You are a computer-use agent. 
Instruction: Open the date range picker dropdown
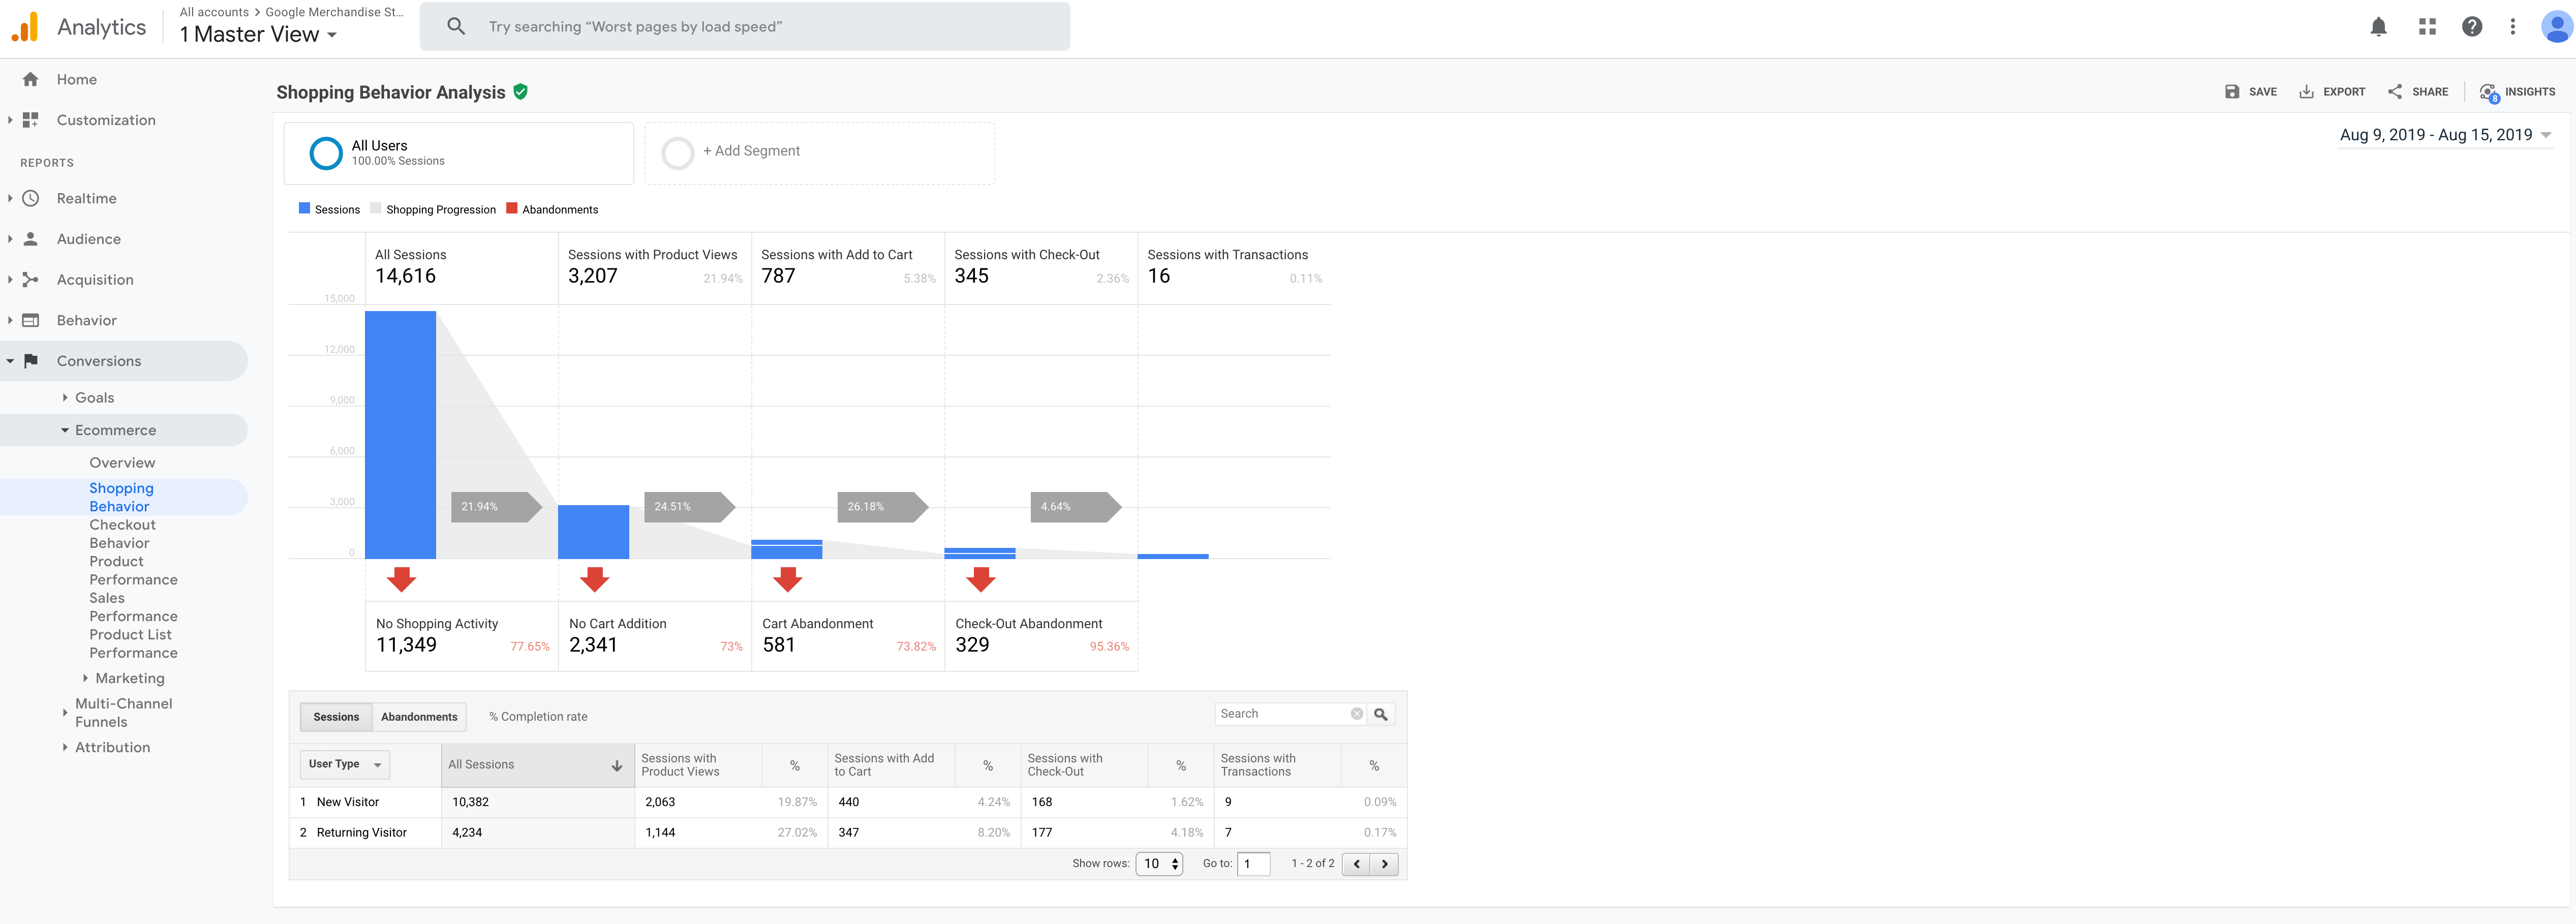coord(2445,135)
